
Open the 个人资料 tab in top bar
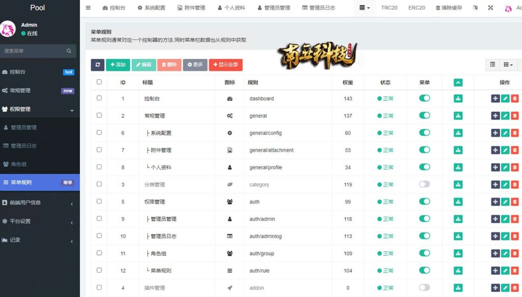click(x=231, y=8)
